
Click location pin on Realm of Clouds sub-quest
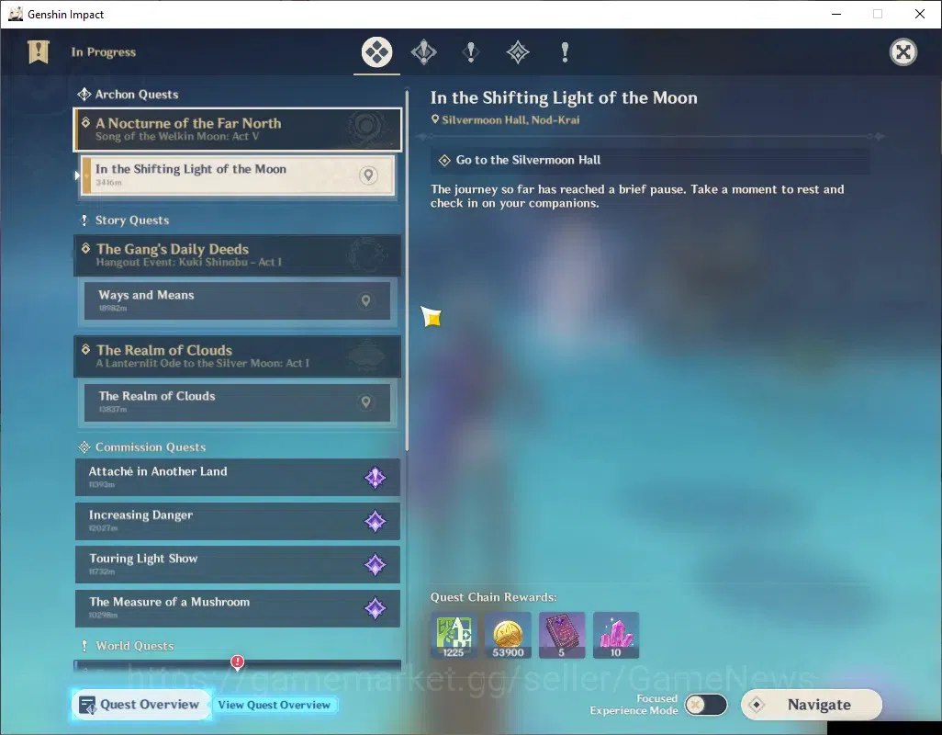coord(365,401)
